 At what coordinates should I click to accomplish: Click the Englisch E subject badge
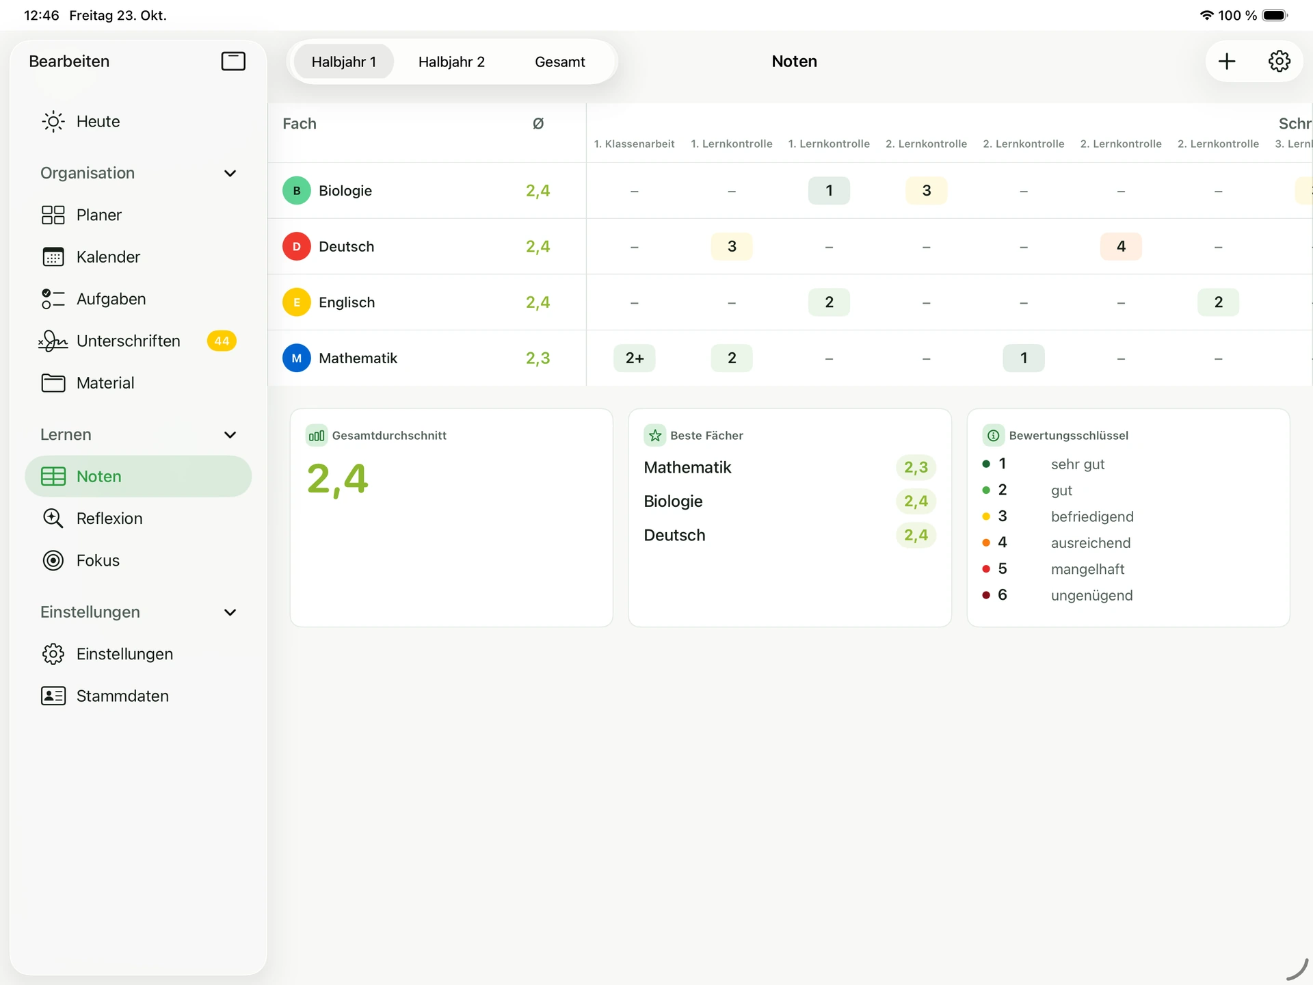tap(297, 302)
